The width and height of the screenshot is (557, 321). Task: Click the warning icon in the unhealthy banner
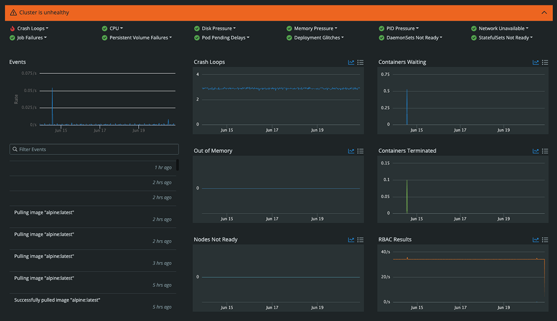point(13,11)
